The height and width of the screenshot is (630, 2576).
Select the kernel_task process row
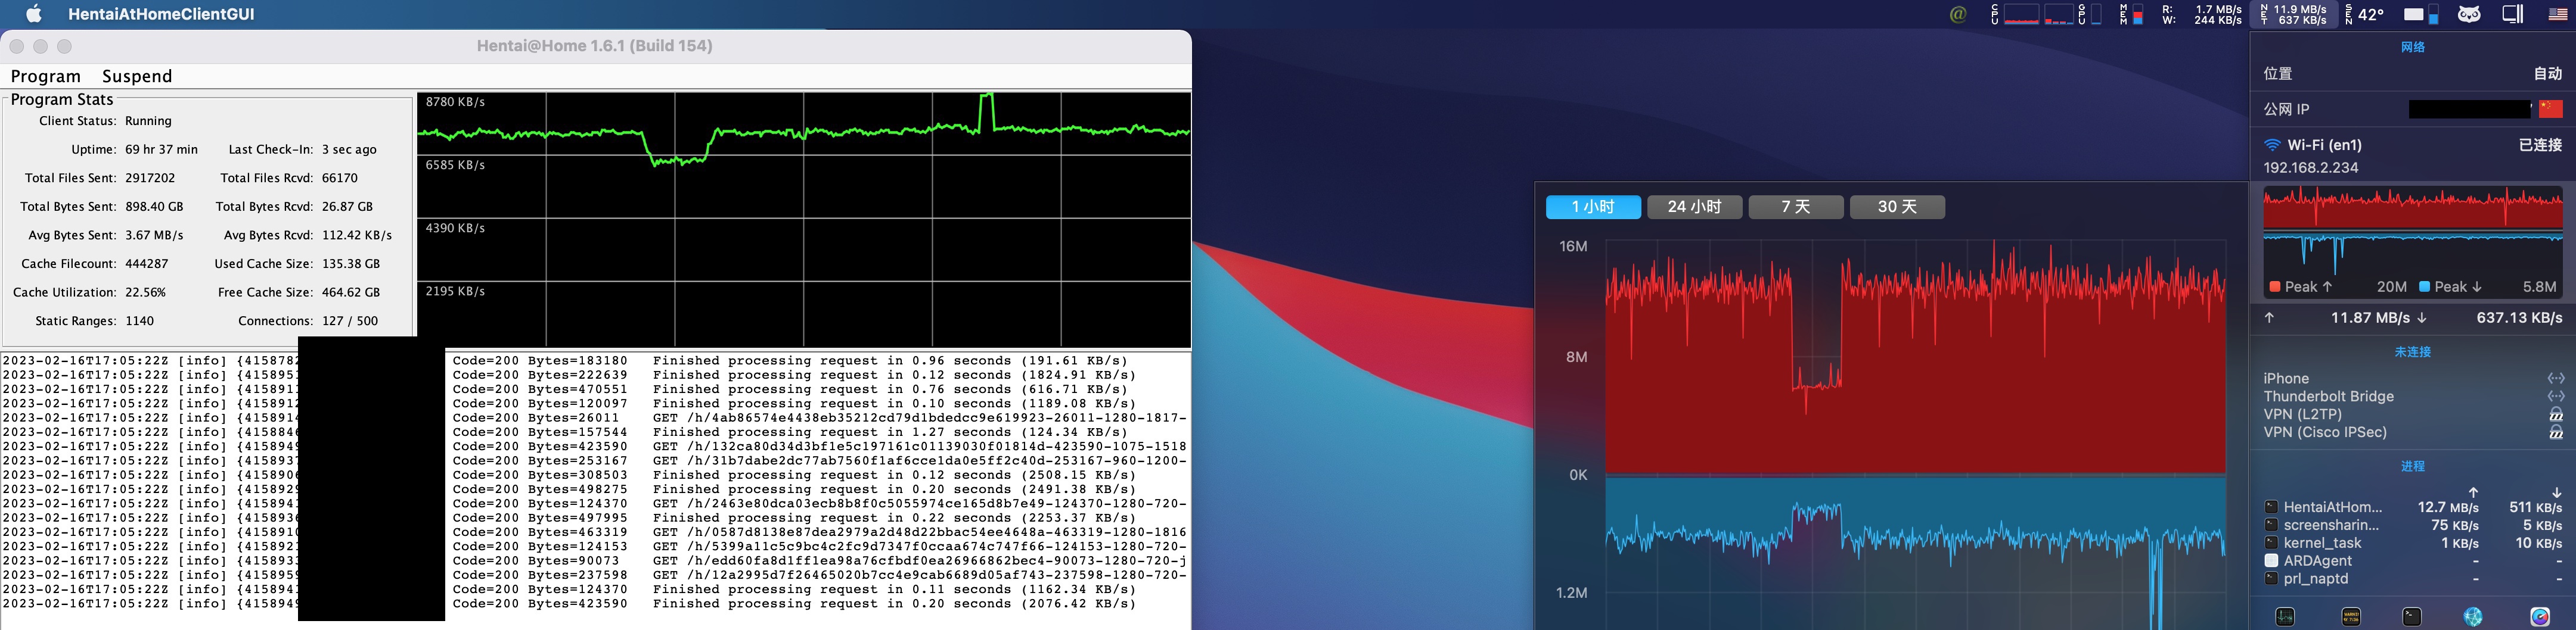pyautogui.click(x=2412, y=543)
